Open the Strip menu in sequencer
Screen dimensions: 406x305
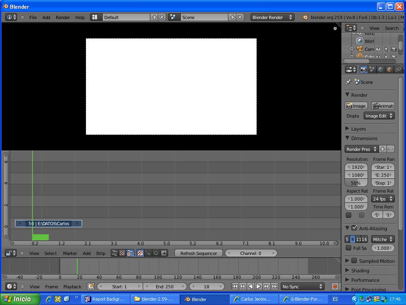click(100, 253)
